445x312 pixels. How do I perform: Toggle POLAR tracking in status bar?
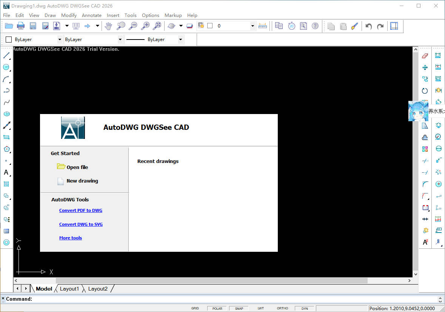pos(217,309)
